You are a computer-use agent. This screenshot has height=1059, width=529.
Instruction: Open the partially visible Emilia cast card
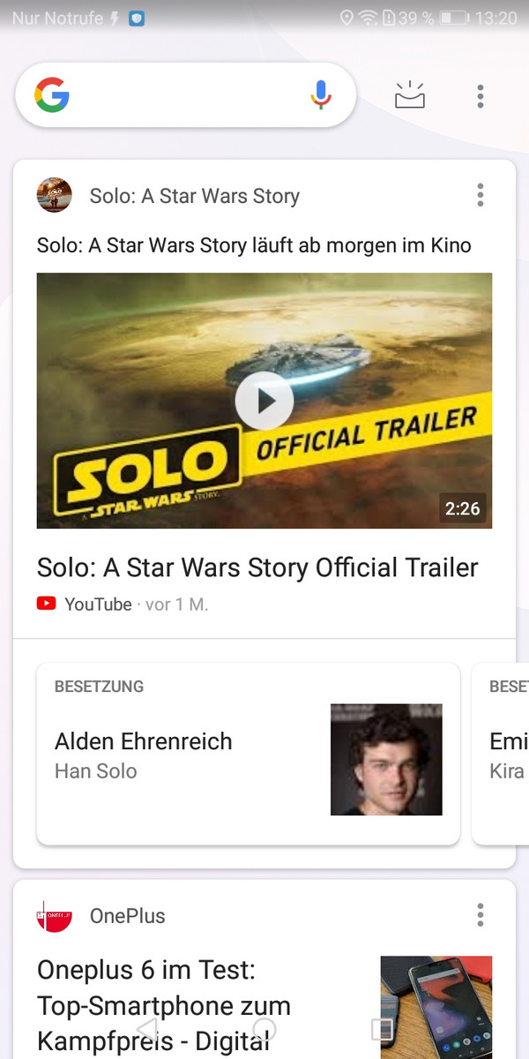(501, 754)
